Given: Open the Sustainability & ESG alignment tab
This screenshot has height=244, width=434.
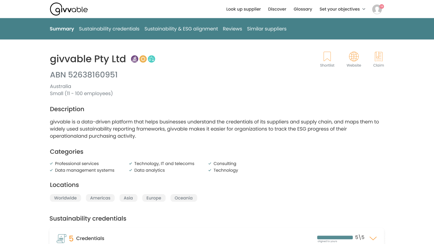Looking at the screenshot, I should pyautogui.click(x=181, y=29).
